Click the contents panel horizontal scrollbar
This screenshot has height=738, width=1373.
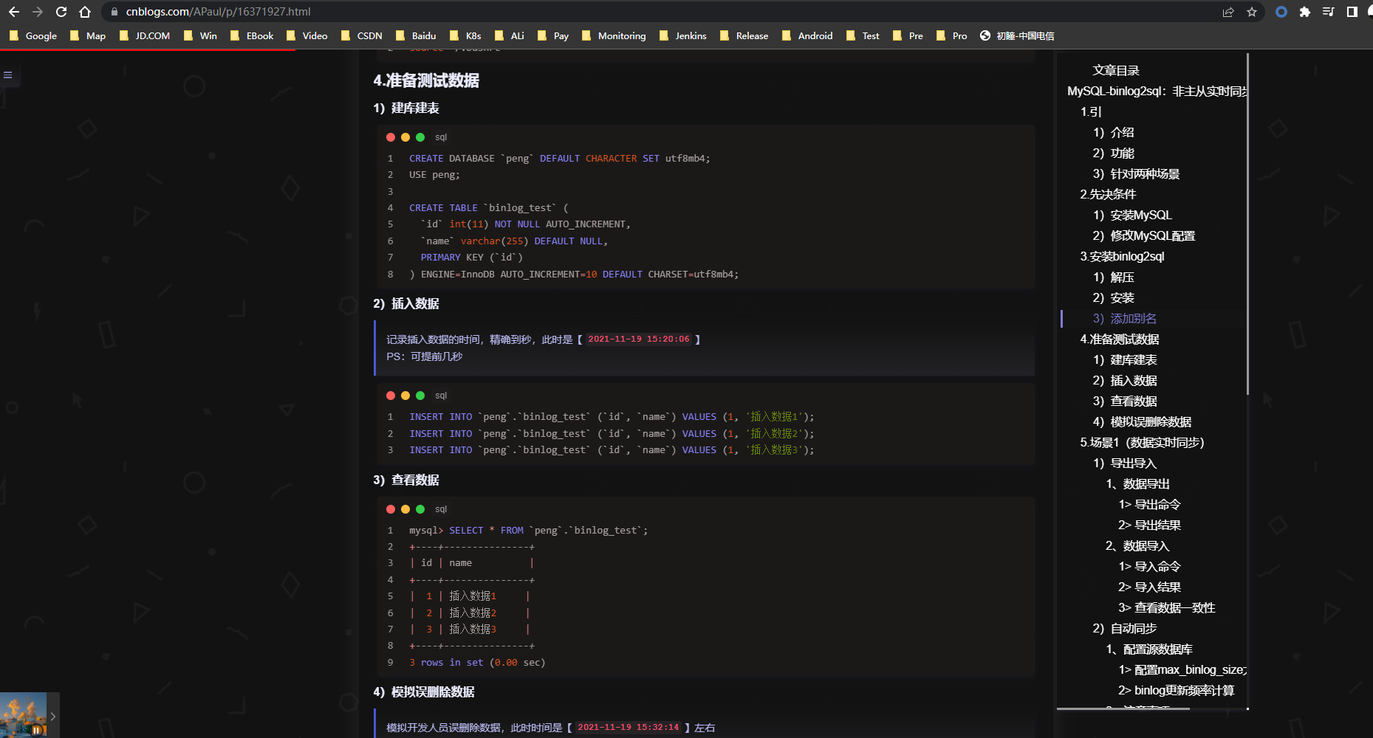pos(1123,708)
